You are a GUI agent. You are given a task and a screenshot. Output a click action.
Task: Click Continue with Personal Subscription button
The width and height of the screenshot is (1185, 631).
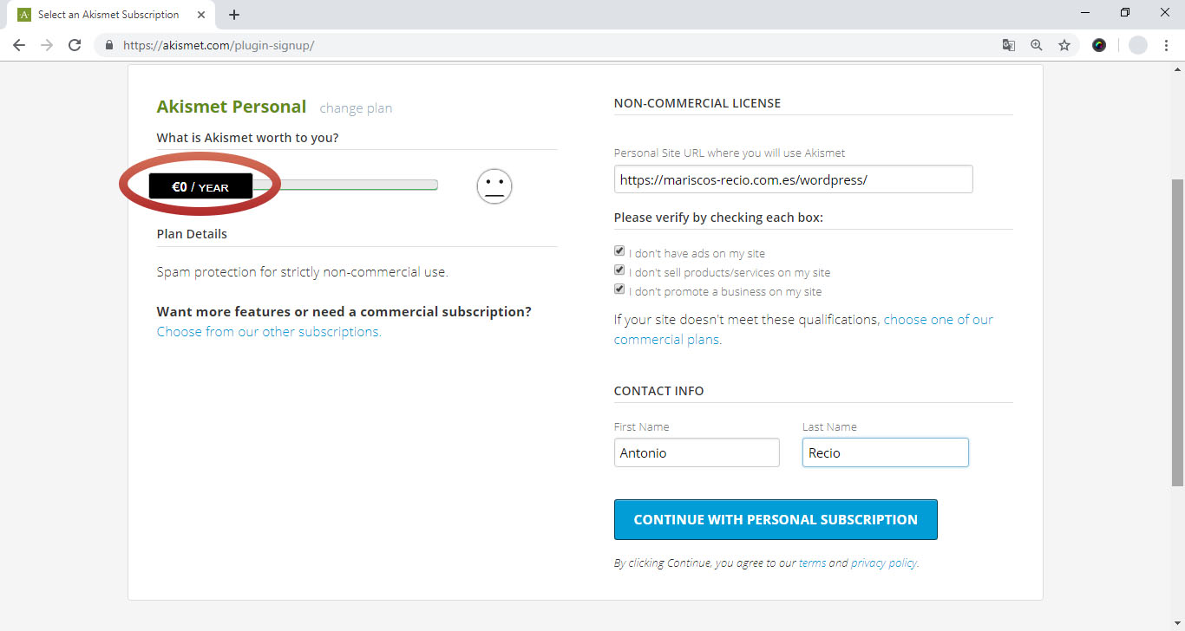tap(776, 519)
